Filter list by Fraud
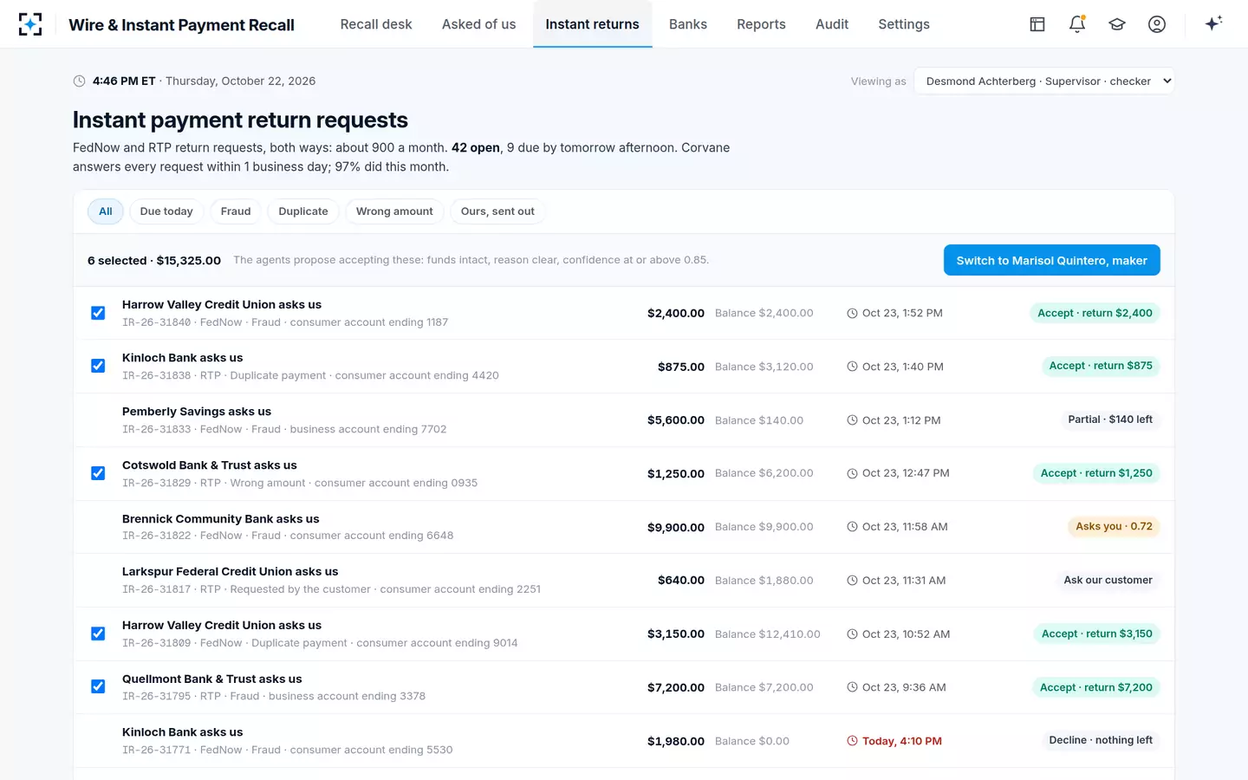The width and height of the screenshot is (1248, 780). point(236,211)
